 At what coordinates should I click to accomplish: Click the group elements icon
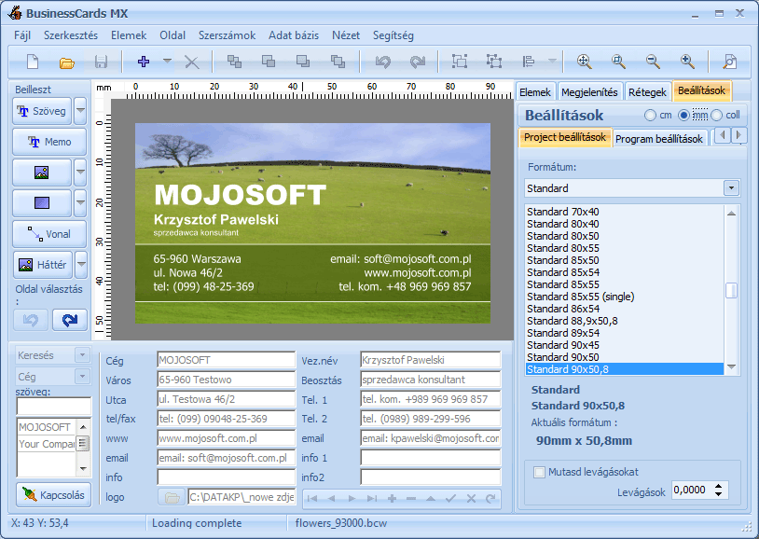pos(460,62)
